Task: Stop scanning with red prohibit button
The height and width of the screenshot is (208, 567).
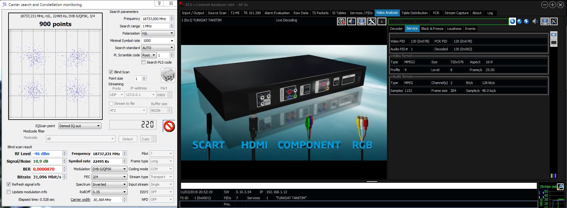Action: 169,126
